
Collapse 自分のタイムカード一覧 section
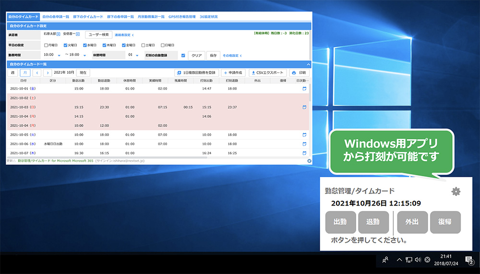[308, 65]
